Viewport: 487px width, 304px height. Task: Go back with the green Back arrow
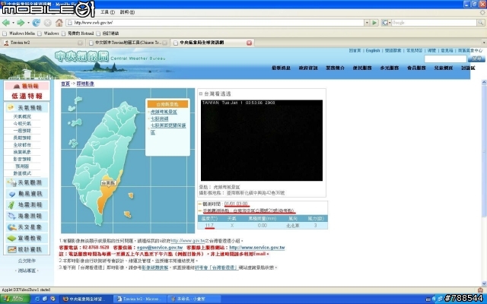pyautogui.click(x=6, y=23)
